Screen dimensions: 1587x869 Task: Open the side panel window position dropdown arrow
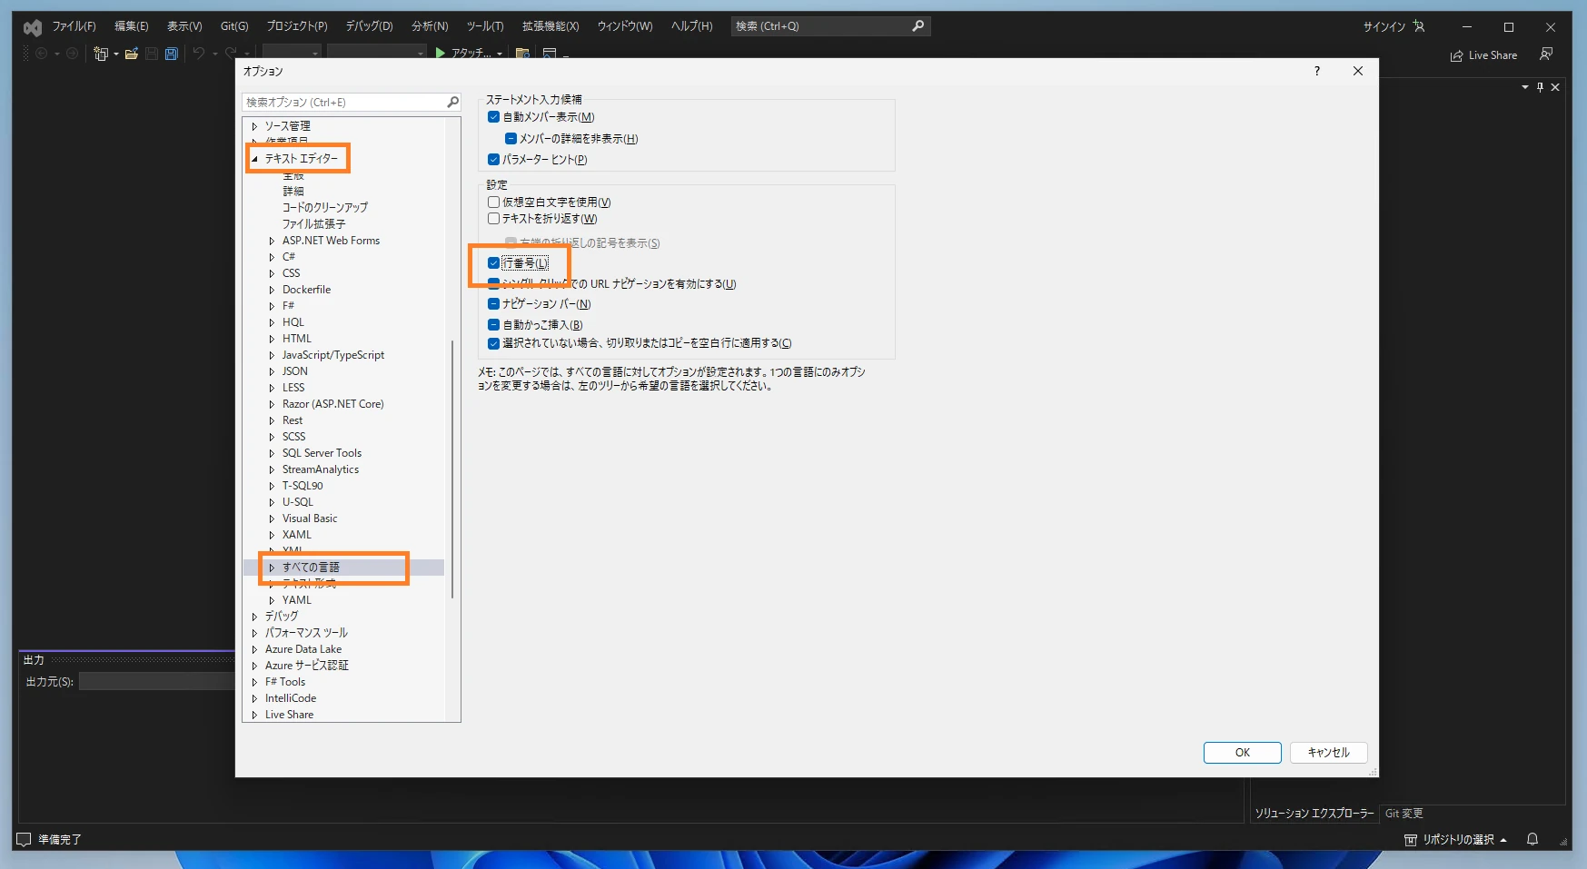[x=1525, y=87]
